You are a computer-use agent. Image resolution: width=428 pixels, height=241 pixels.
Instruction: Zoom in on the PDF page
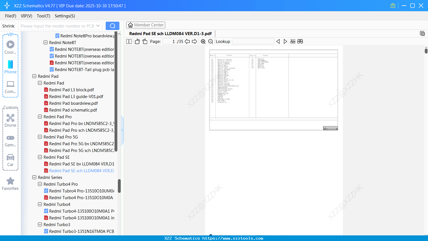(x=203, y=41)
